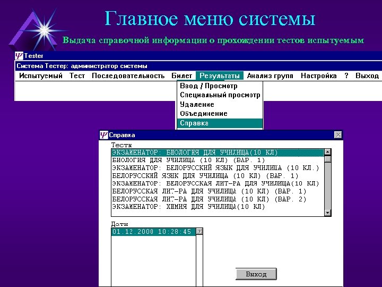Open the Билет menu

(182, 76)
